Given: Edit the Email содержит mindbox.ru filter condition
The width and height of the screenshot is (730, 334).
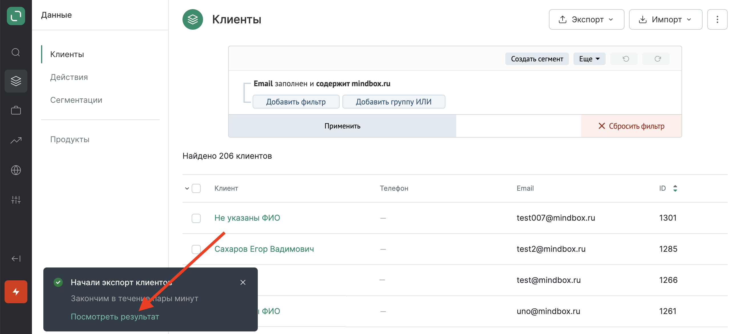Looking at the screenshot, I should [322, 84].
